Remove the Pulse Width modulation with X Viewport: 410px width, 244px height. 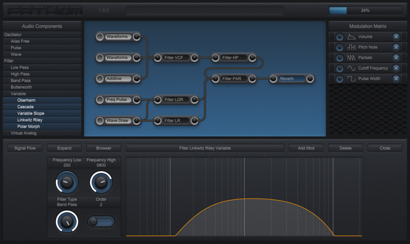point(396,79)
